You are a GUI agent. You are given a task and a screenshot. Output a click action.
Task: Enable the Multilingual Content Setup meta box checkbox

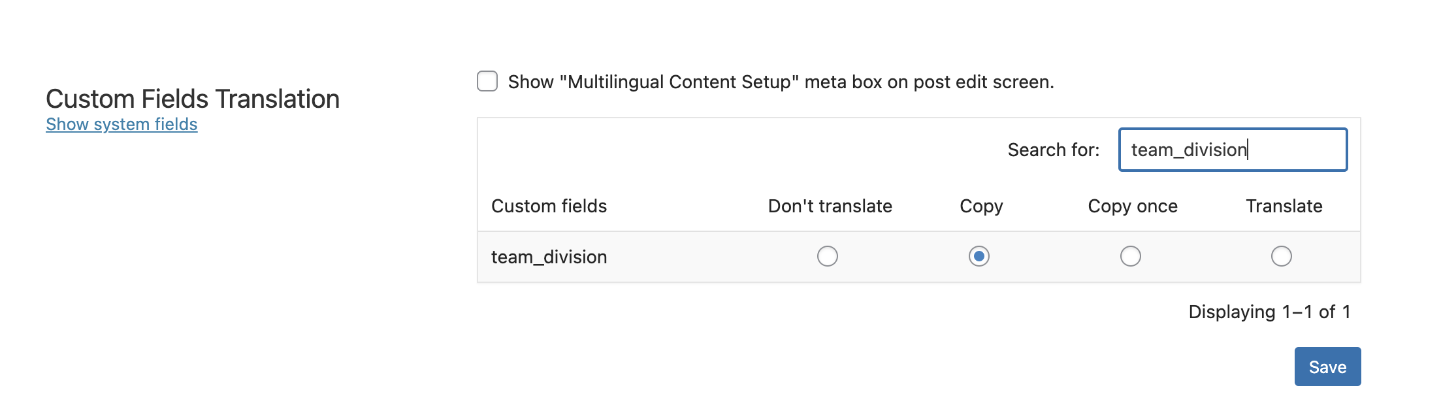pyautogui.click(x=487, y=82)
